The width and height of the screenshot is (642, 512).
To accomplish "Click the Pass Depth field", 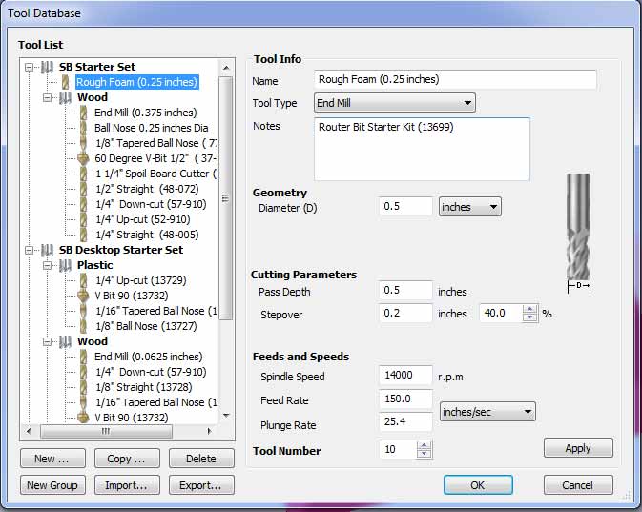I will [x=405, y=290].
